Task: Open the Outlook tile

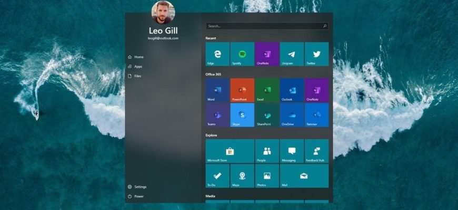Action: tap(292, 90)
